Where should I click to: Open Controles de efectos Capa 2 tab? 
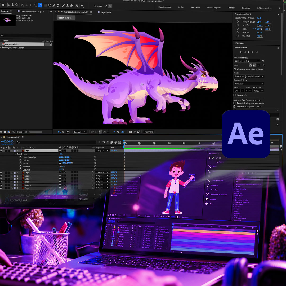[x=32, y=11]
